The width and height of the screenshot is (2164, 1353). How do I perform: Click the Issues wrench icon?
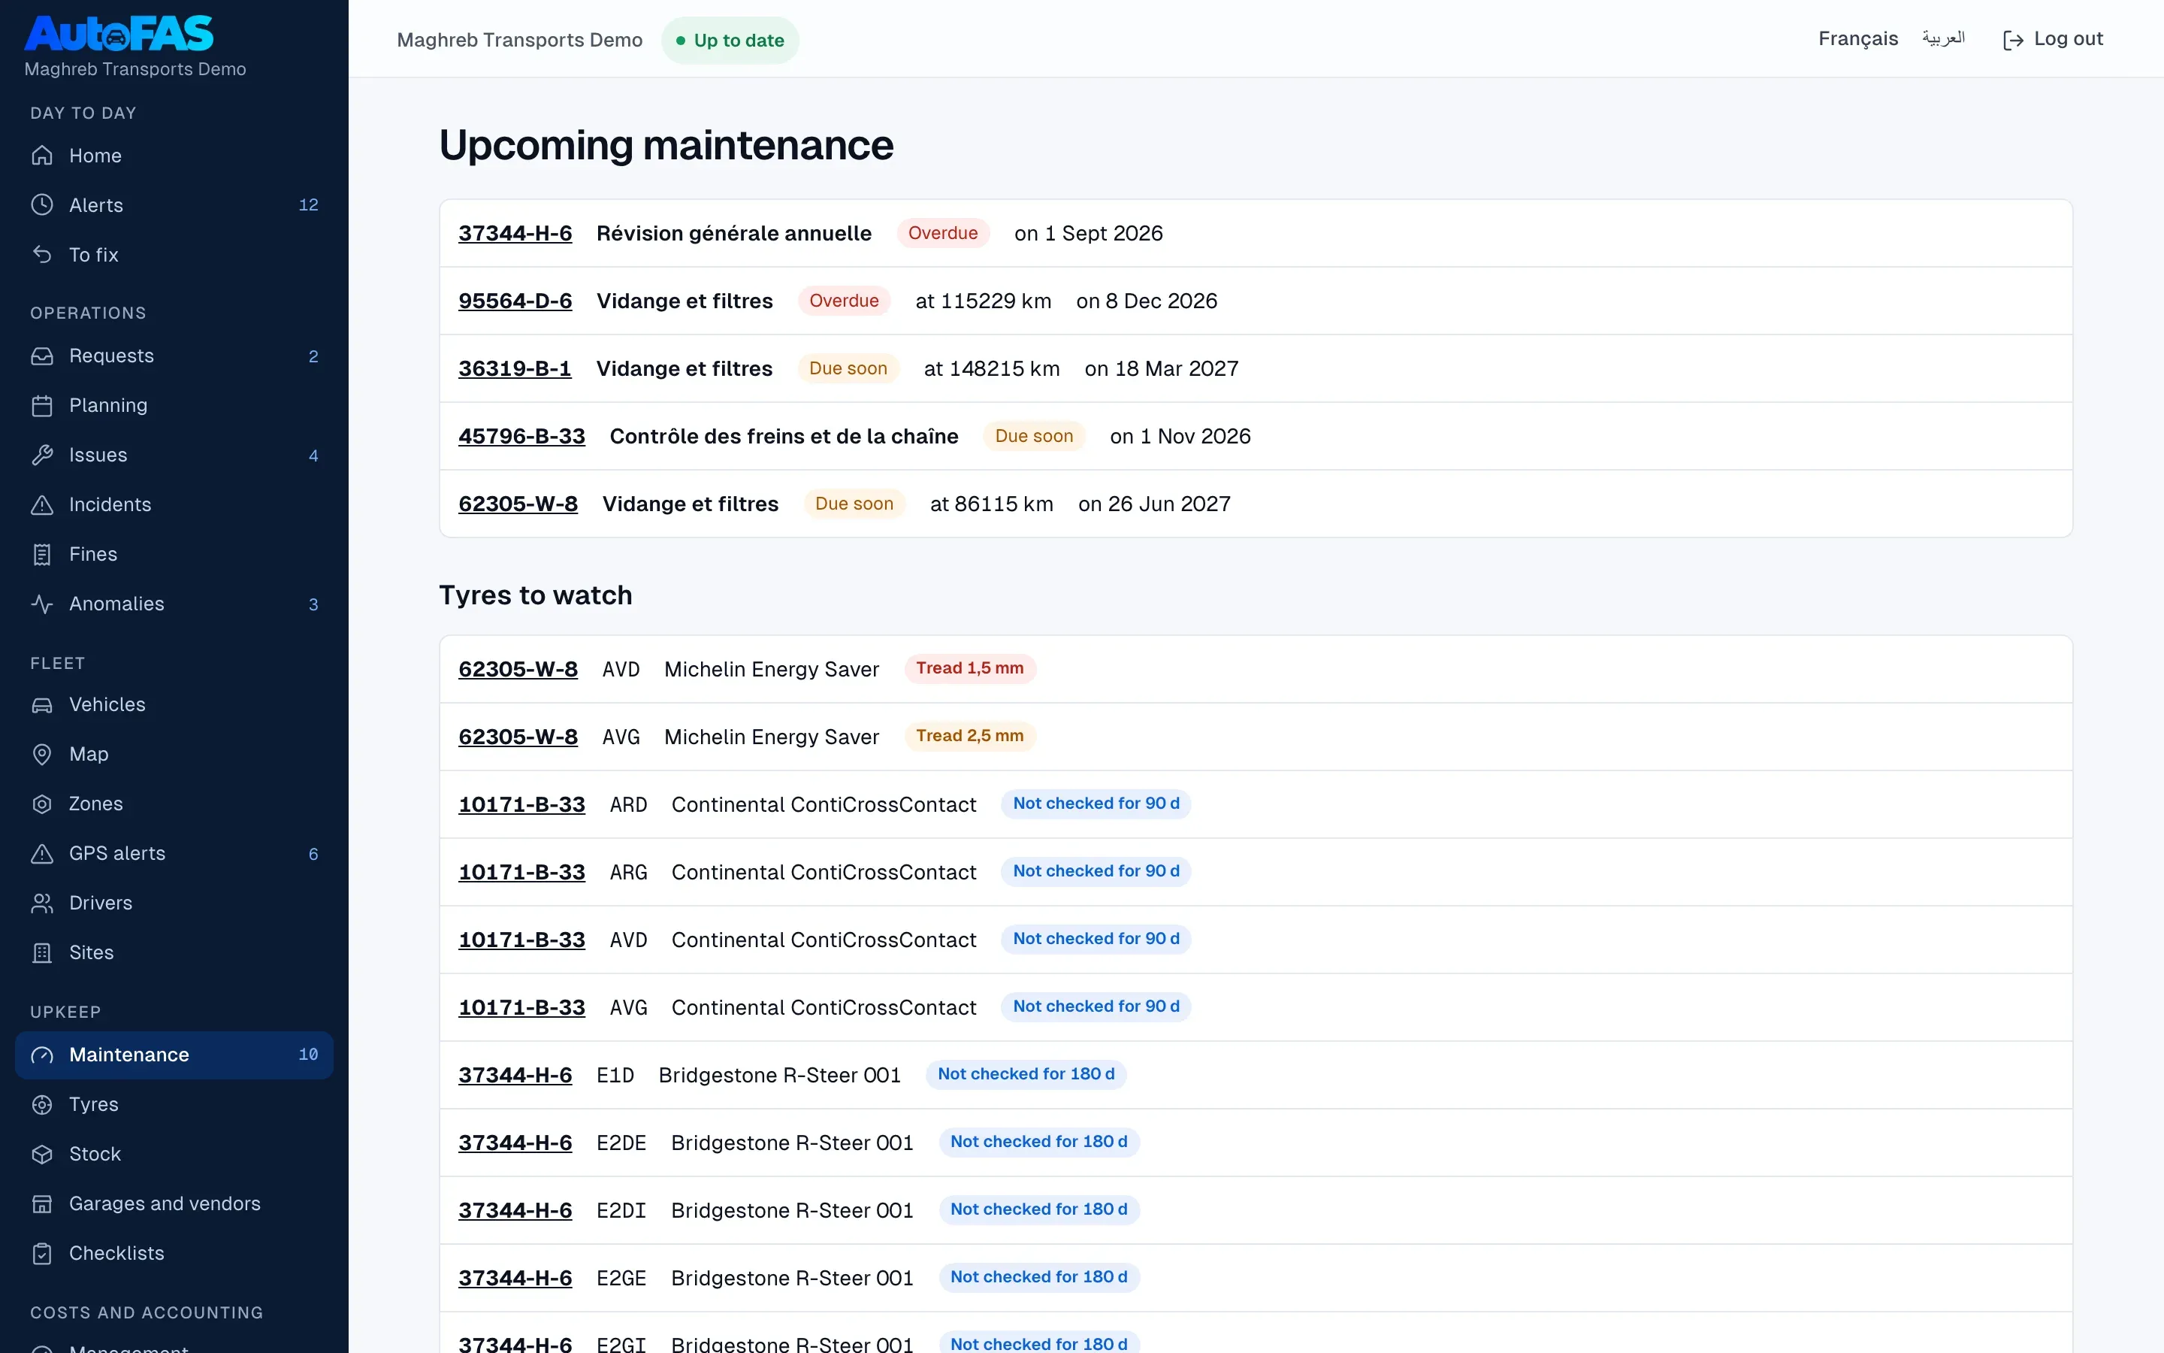point(42,456)
